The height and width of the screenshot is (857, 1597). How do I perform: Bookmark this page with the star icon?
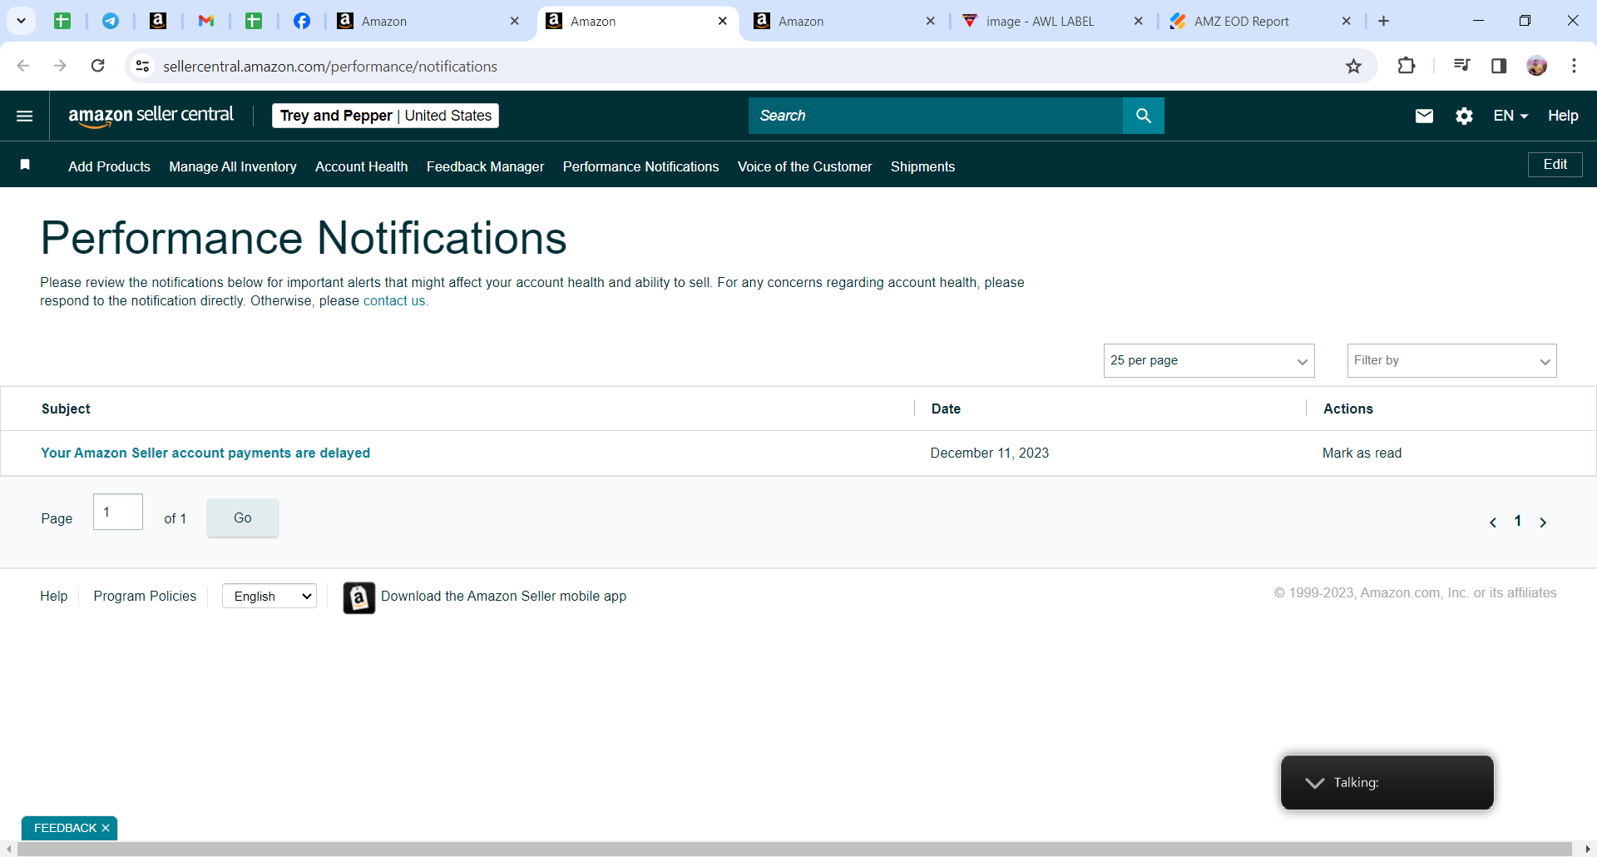pyautogui.click(x=1354, y=66)
